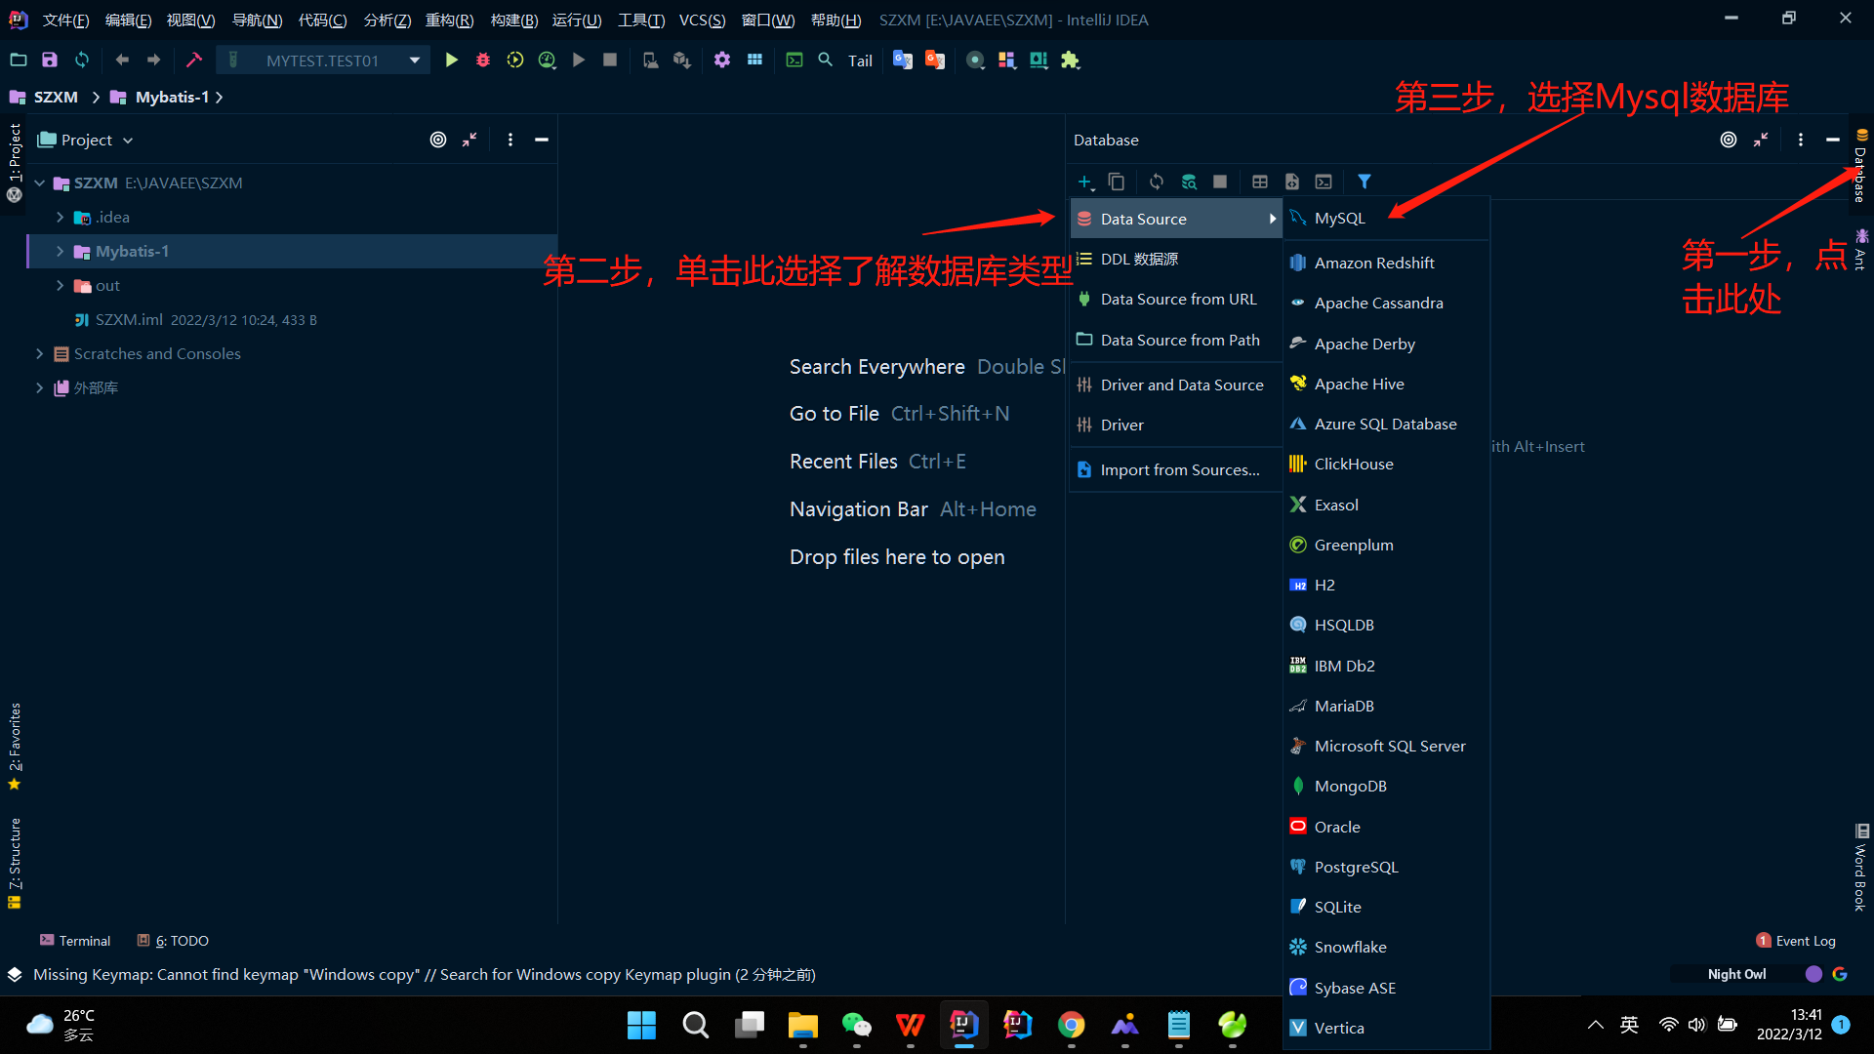This screenshot has width=1874, height=1054.
Task: Expand the out folder node
Action: [x=61, y=285]
